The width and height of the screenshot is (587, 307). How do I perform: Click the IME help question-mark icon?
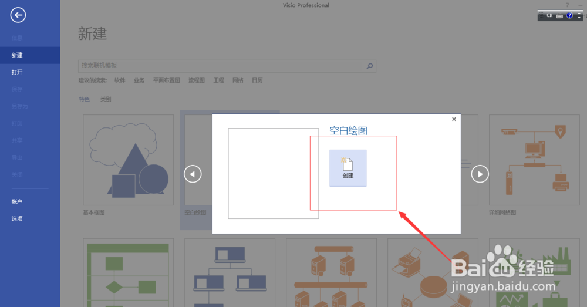pos(569,16)
